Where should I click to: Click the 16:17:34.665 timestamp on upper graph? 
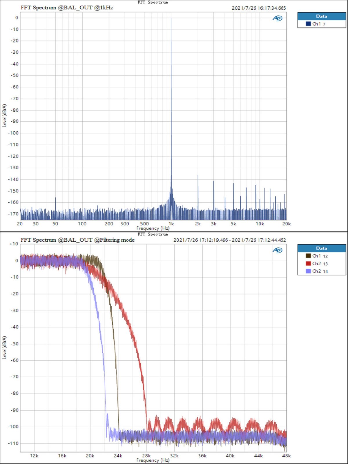259,8
